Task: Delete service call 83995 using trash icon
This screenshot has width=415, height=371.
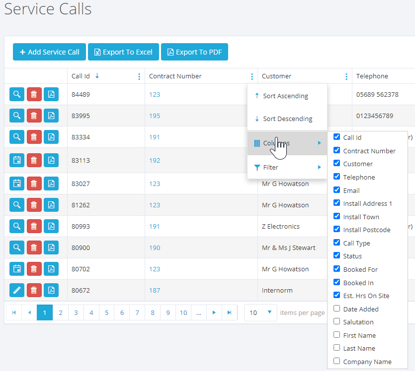Action: [x=34, y=116]
